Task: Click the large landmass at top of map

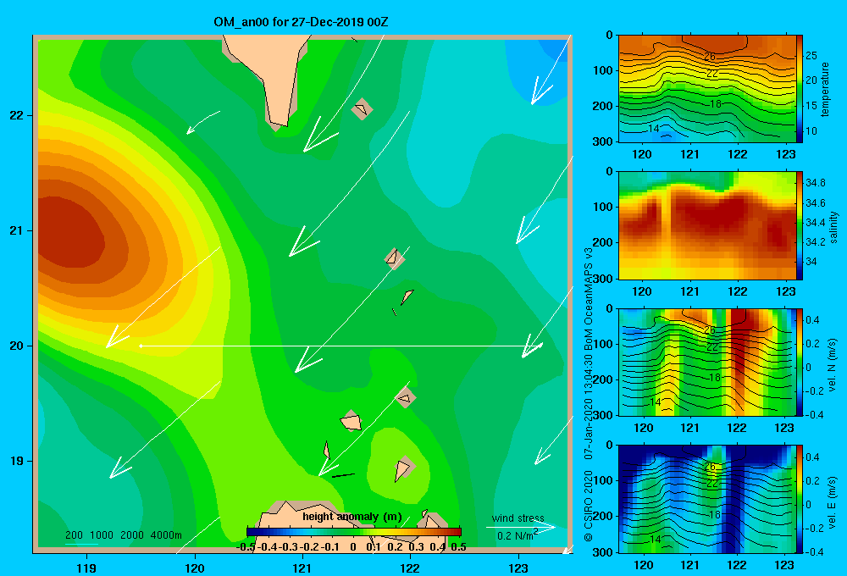Action: [270, 75]
